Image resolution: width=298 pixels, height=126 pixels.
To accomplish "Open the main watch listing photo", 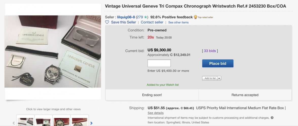I will click(53, 51).
